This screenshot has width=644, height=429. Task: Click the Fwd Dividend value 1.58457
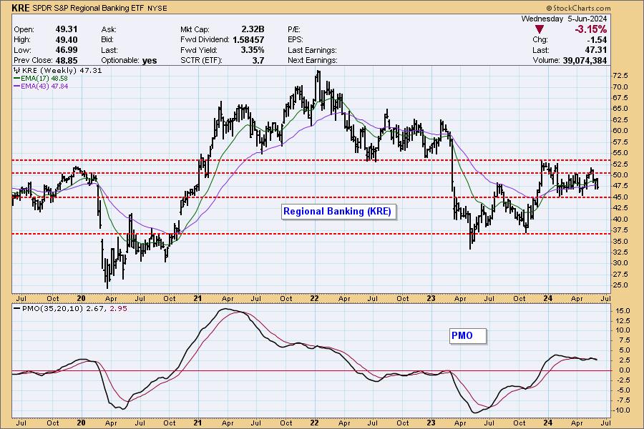[248, 39]
